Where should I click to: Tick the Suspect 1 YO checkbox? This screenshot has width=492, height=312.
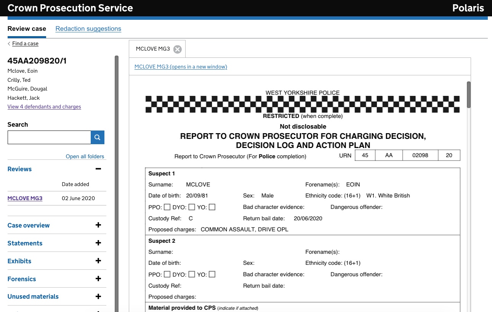pyautogui.click(x=212, y=207)
